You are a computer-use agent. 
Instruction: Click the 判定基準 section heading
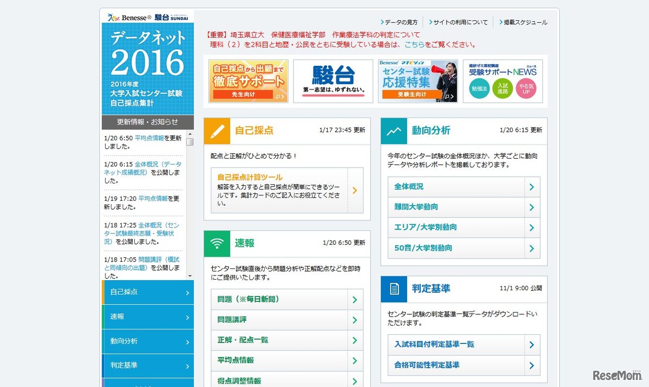pyautogui.click(x=431, y=289)
